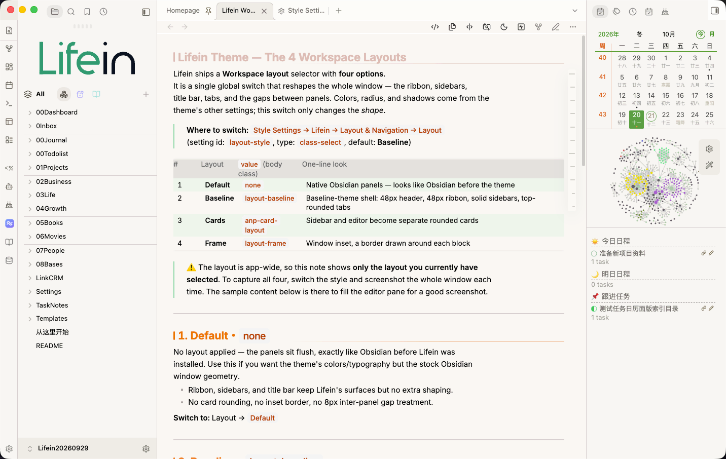Navigate back with the left arrow
Viewport: 726px width, 459px height.
coord(170,27)
